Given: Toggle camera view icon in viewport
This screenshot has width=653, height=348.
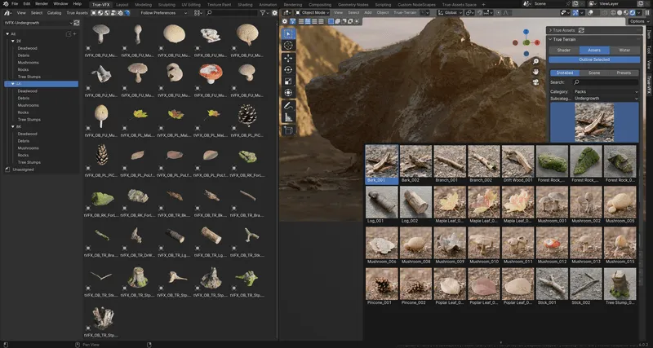Looking at the screenshot, I should coord(535,83).
